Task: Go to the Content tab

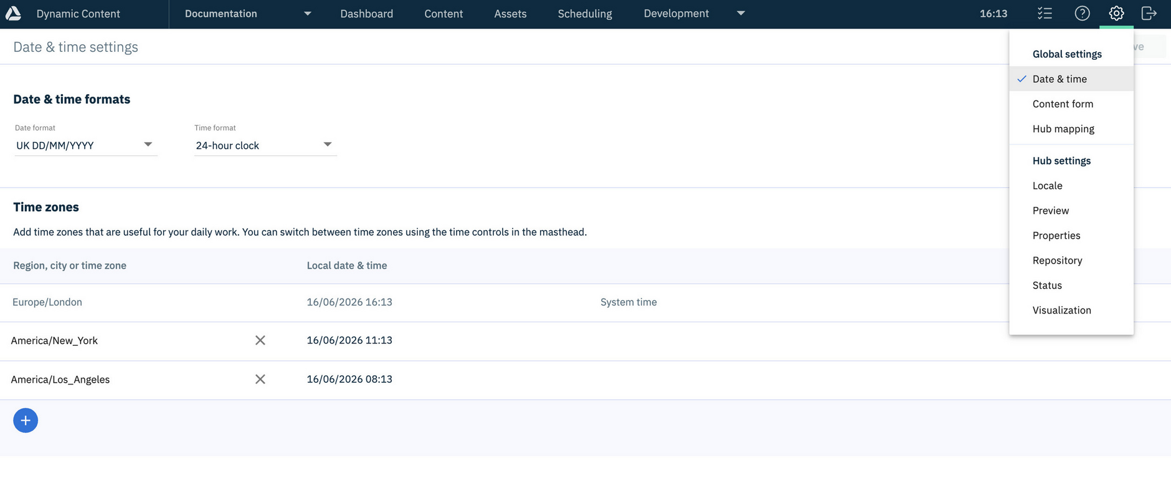Action: (x=443, y=14)
